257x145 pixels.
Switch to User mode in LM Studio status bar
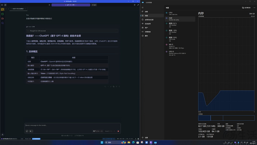click(22, 139)
